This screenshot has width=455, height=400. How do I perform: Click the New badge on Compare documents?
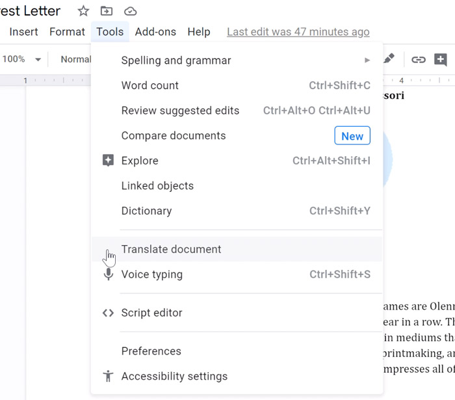[352, 135]
